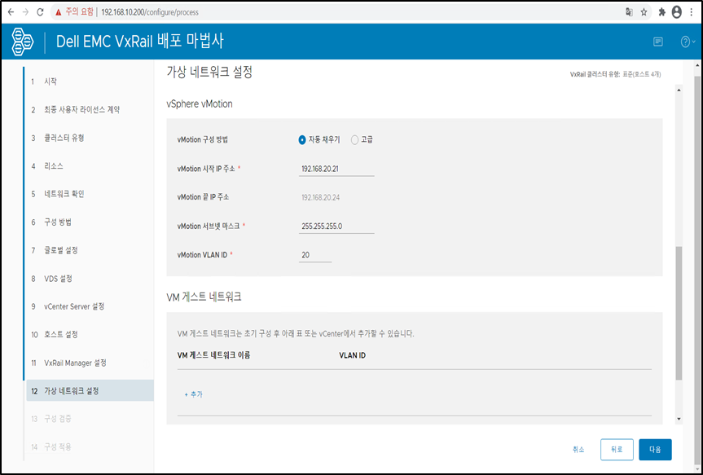Click the vMotion VLAN ID field

pos(315,255)
